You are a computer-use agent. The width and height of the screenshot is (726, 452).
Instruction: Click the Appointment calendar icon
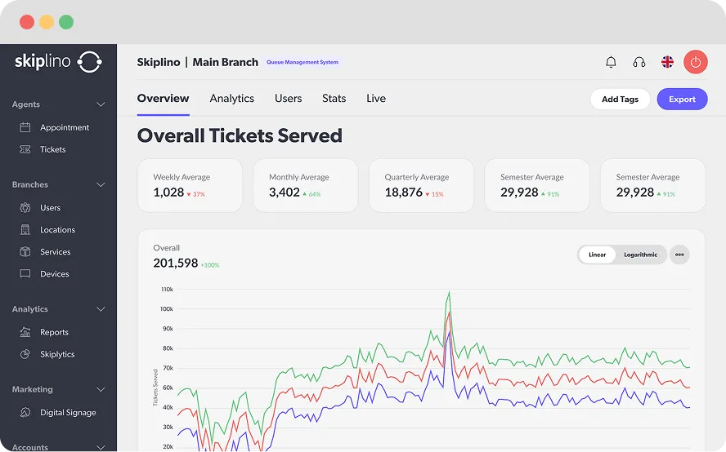coord(25,127)
